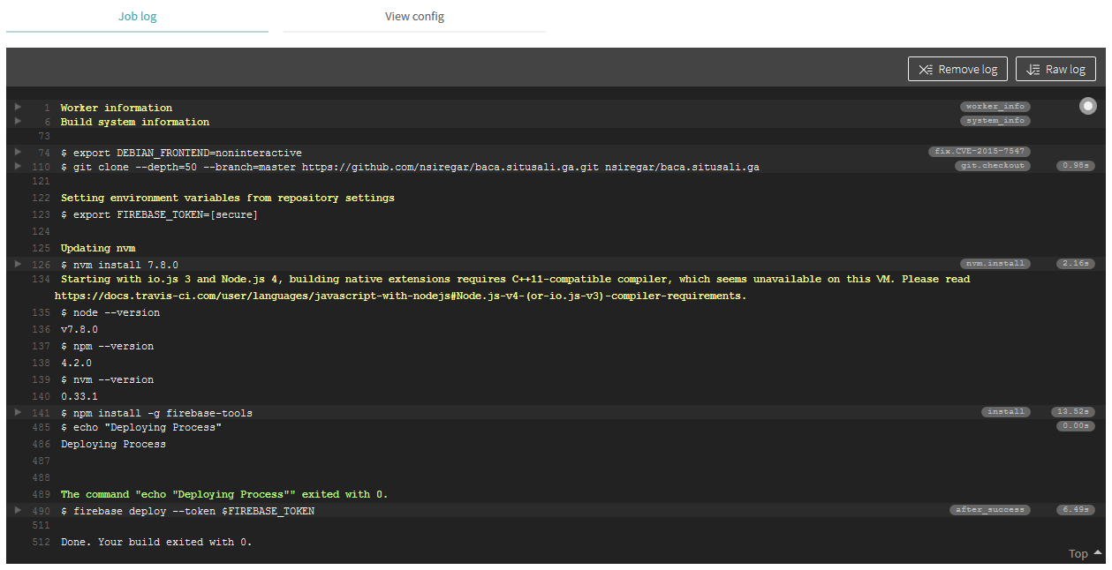Screen dimensions: 1112x570
Task: Click line number 490 in the log
Action: [x=42, y=511]
